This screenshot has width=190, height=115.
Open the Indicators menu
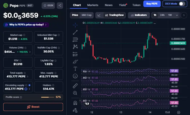tap(139, 15)
